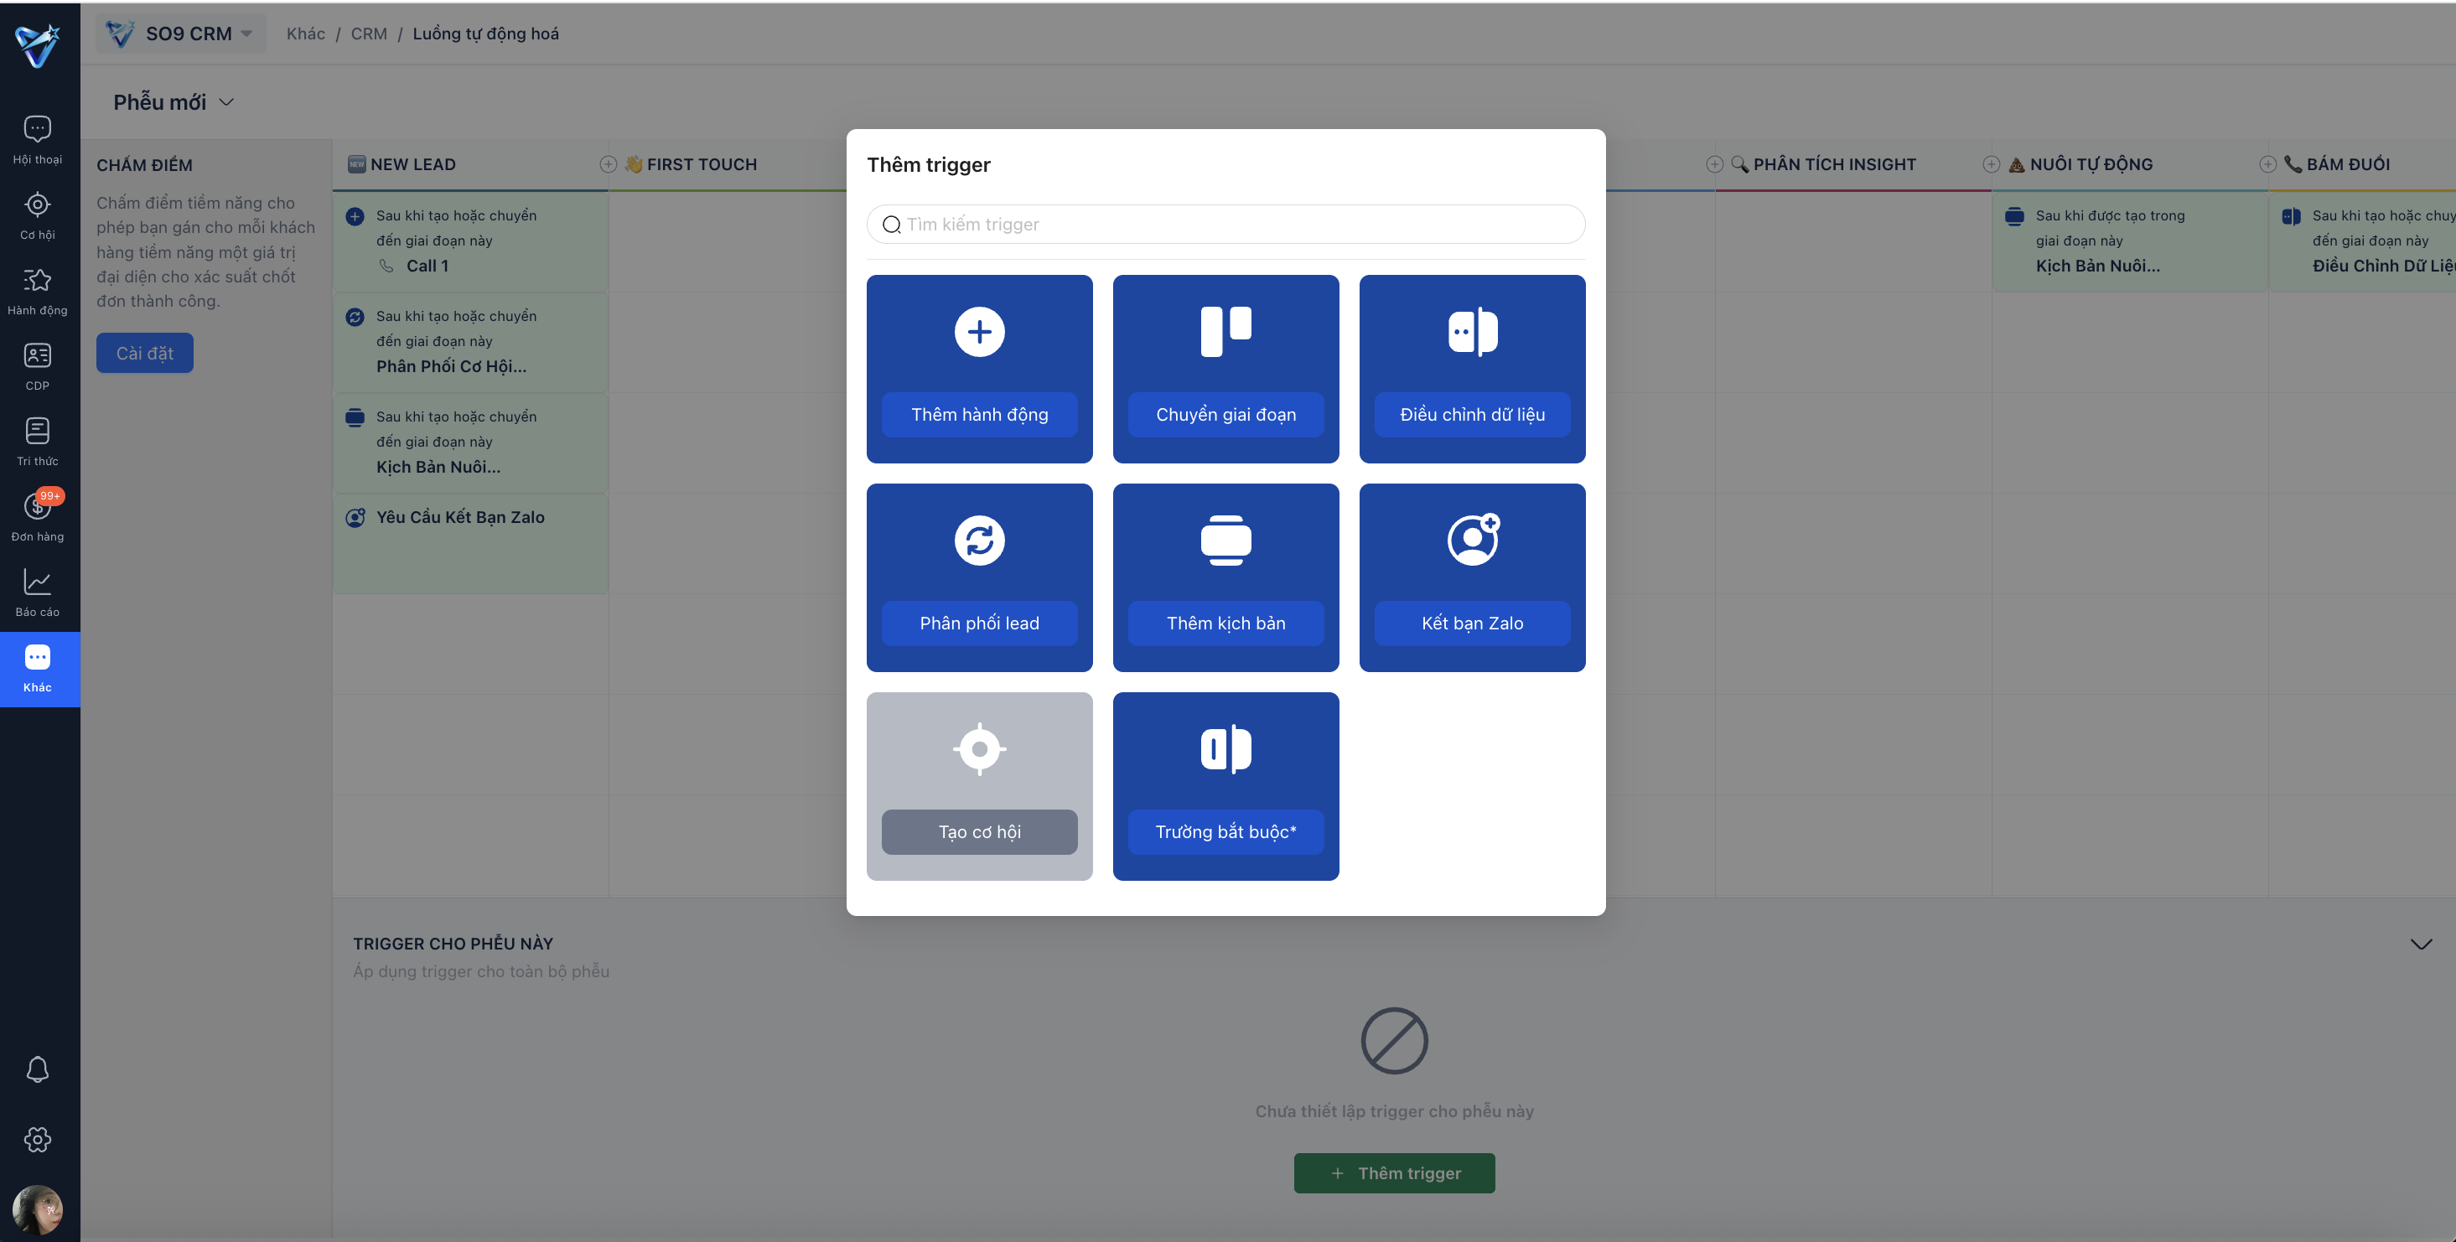This screenshot has height=1242, width=2456.
Task: Select the Thêm hành động trigger
Action: (x=979, y=369)
